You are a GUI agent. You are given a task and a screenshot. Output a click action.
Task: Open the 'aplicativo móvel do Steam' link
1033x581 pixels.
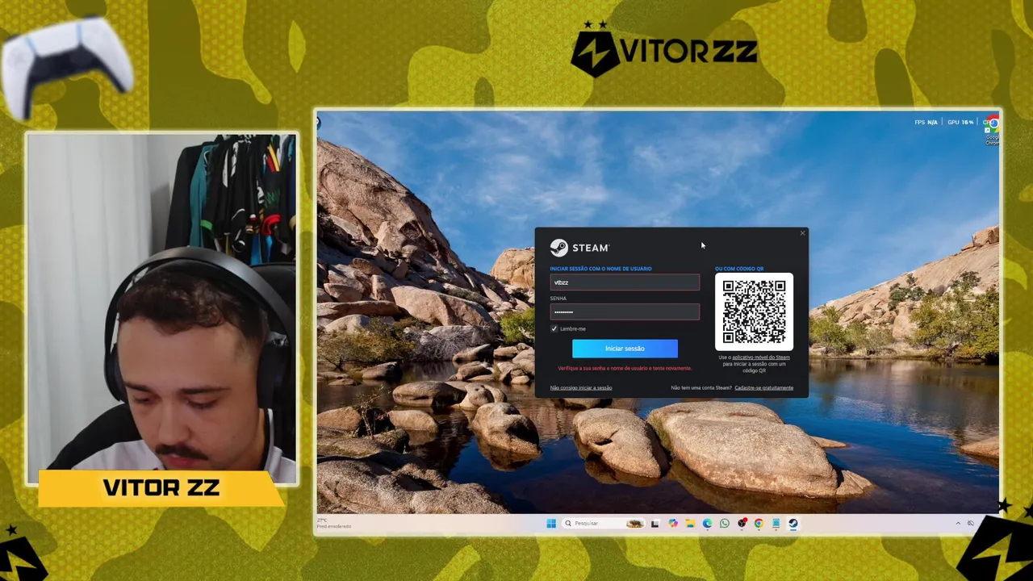coord(761,357)
